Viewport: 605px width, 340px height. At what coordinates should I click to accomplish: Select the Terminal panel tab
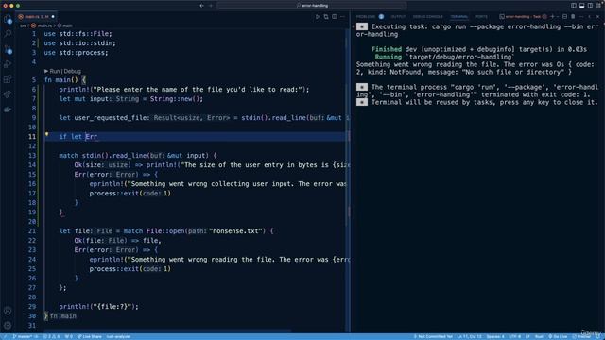click(459, 17)
